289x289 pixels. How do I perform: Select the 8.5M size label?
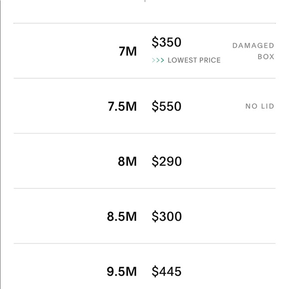click(x=122, y=216)
